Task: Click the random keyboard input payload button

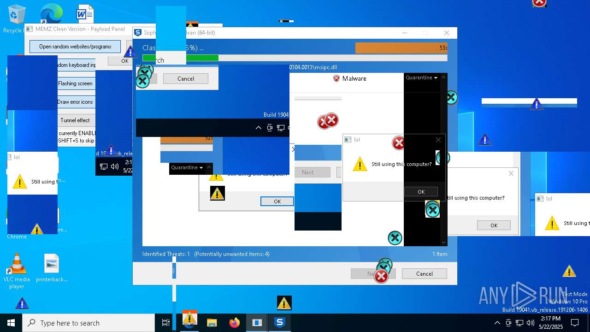Action: [76, 65]
